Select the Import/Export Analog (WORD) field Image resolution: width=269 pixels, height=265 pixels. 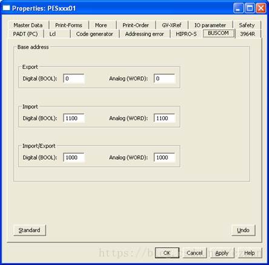(x=164, y=157)
